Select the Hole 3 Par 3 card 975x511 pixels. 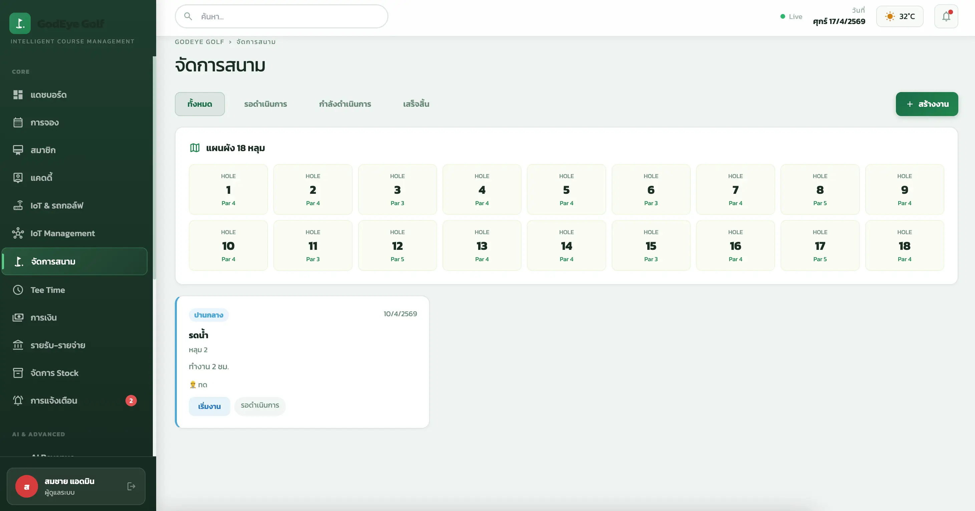pos(397,189)
